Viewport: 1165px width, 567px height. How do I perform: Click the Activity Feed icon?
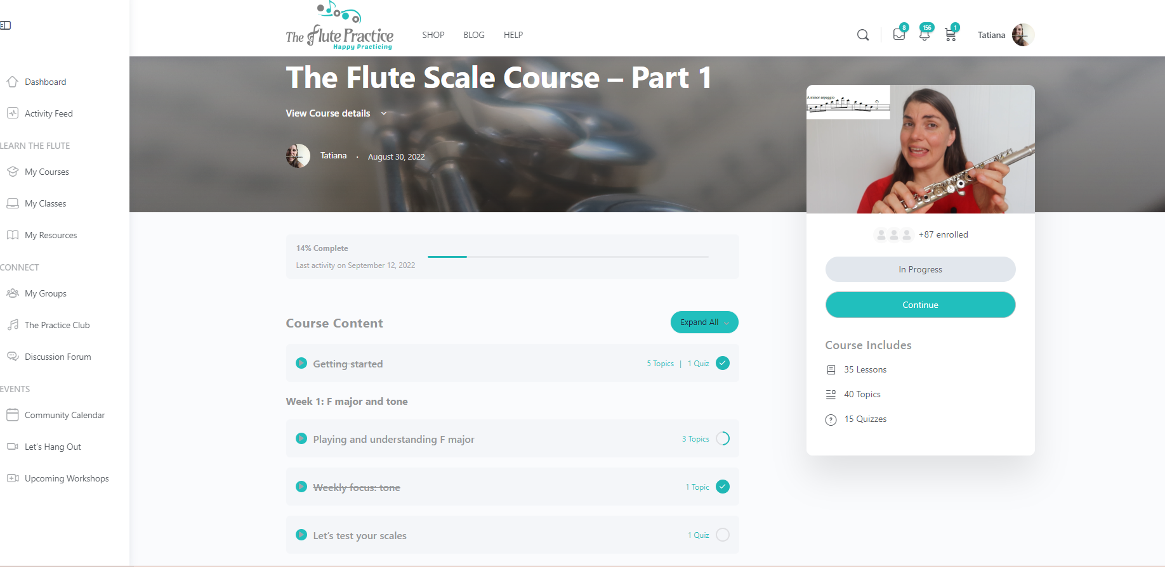coord(12,113)
